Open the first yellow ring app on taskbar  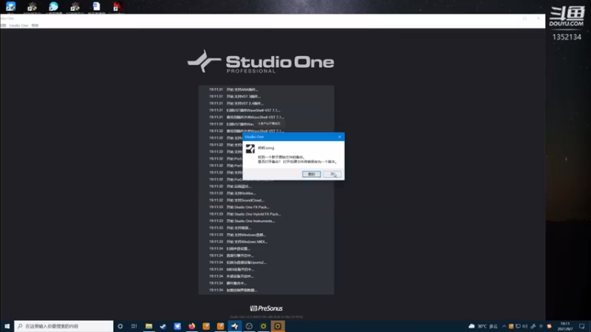pos(264,326)
